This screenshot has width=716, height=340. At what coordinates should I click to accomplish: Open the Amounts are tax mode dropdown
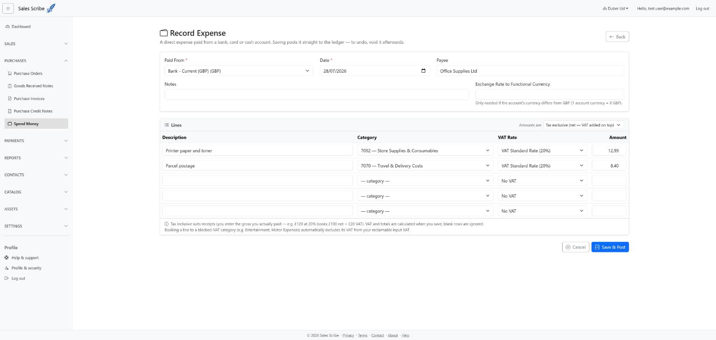click(x=584, y=125)
